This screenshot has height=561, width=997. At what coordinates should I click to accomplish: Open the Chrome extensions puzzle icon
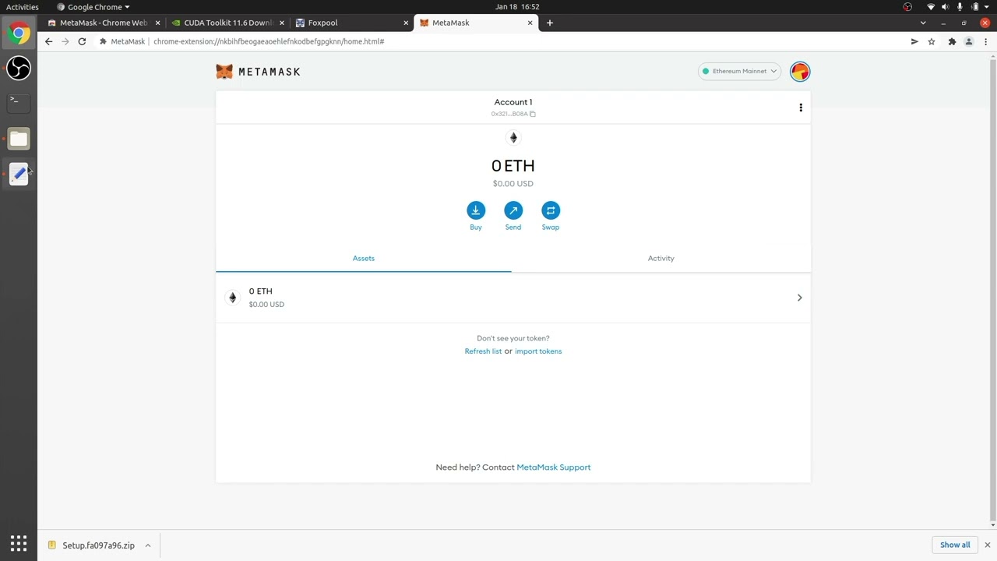pos(952,41)
